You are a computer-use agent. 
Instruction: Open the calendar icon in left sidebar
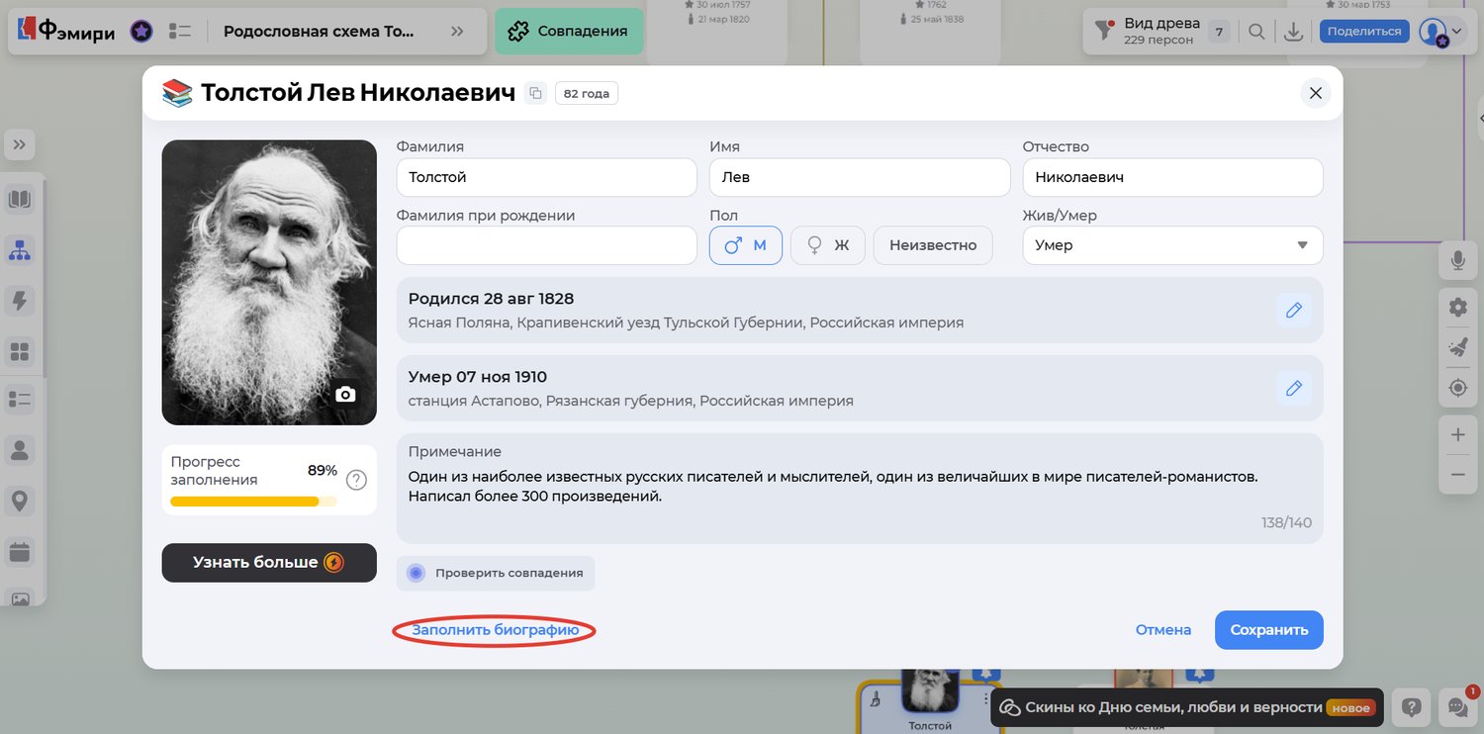tap(20, 552)
